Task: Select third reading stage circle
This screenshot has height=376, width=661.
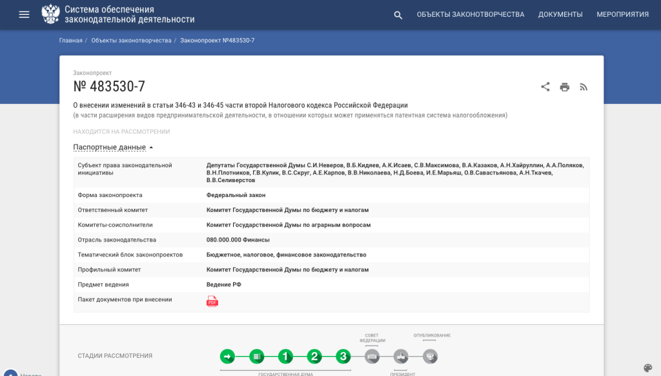Action: (x=343, y=356)
